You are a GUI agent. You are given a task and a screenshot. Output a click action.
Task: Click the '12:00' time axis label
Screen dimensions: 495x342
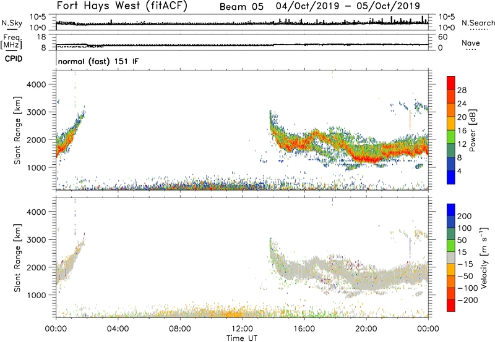click(x=242, y=329)
